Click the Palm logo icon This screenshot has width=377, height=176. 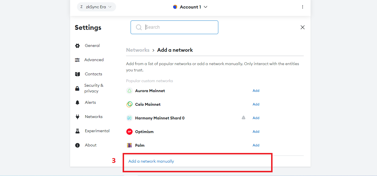tap(129, 145)
